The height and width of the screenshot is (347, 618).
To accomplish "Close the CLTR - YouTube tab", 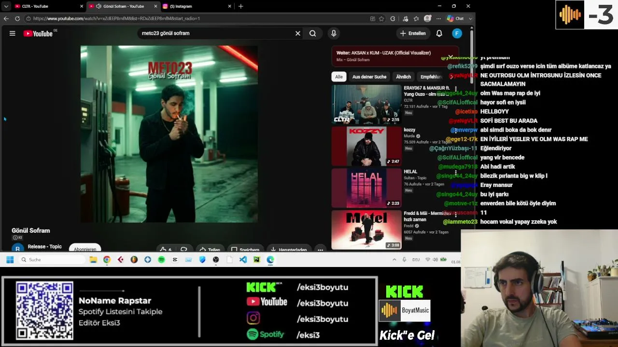I will point(82,6).
